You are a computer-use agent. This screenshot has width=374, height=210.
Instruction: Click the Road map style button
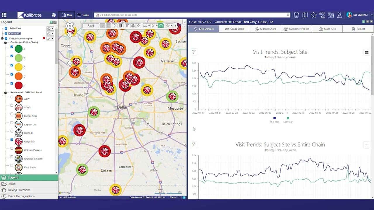pyautogui.click(x=91, y=26)
